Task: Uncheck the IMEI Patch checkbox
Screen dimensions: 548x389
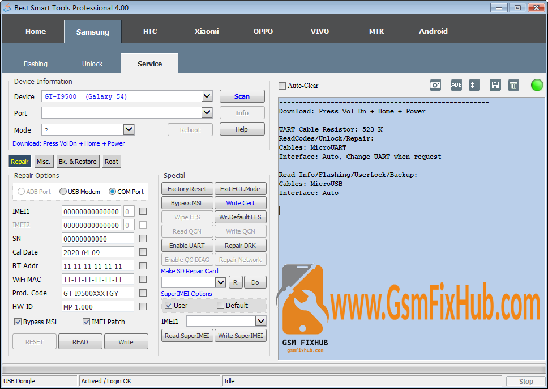Action: [86, 322]
